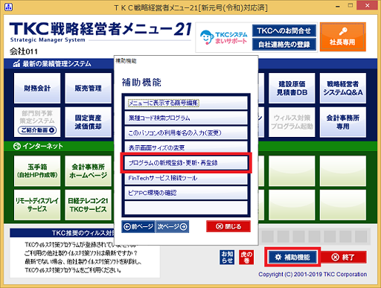The image size is (381, 288).
Task: Launch ウィルス対策 プログラム起動 tile
Action: pos(292,122)
